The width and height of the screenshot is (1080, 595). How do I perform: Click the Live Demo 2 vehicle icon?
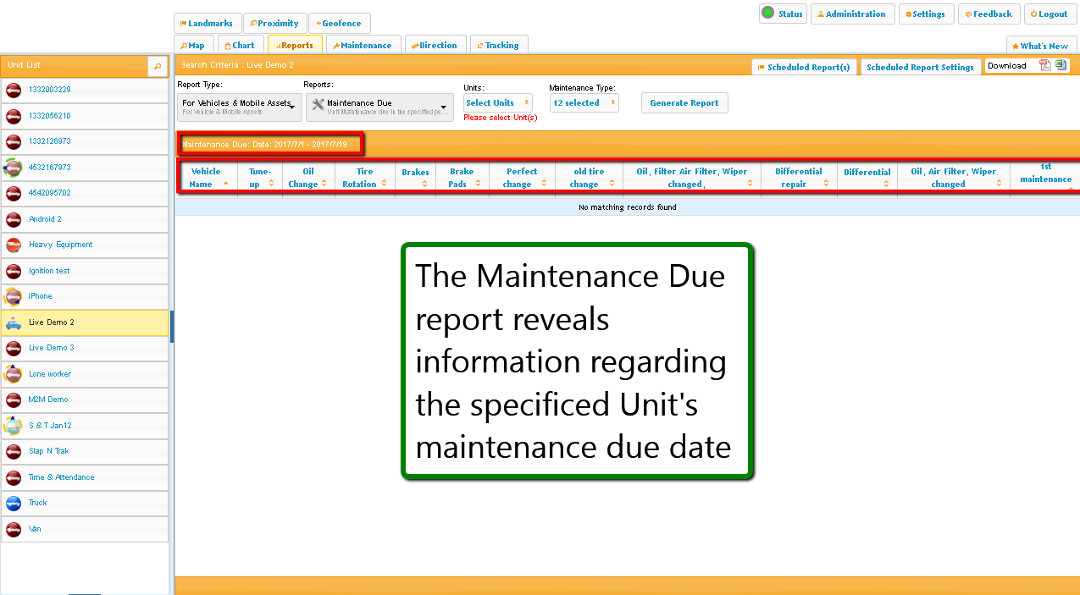[14, 322]
